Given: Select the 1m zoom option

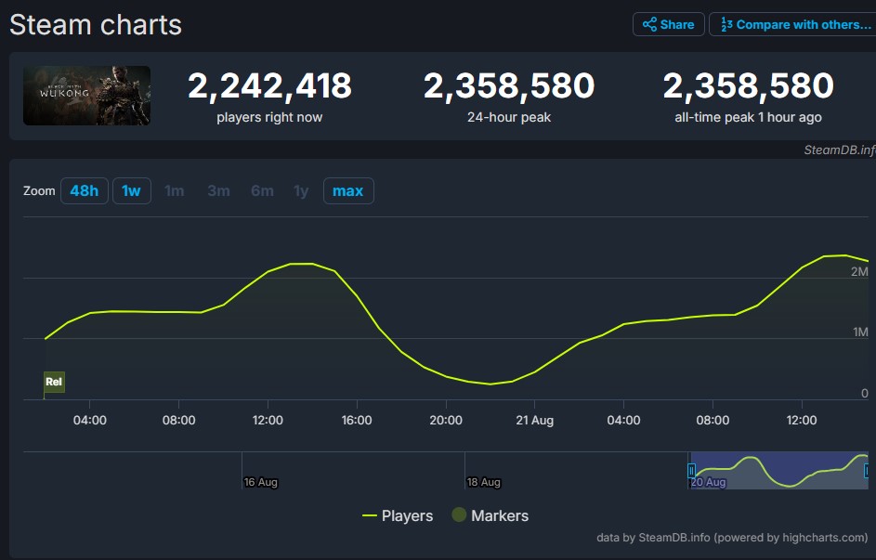Looking at the screenshot, I should pyautogui.click(x=175, y=190).
